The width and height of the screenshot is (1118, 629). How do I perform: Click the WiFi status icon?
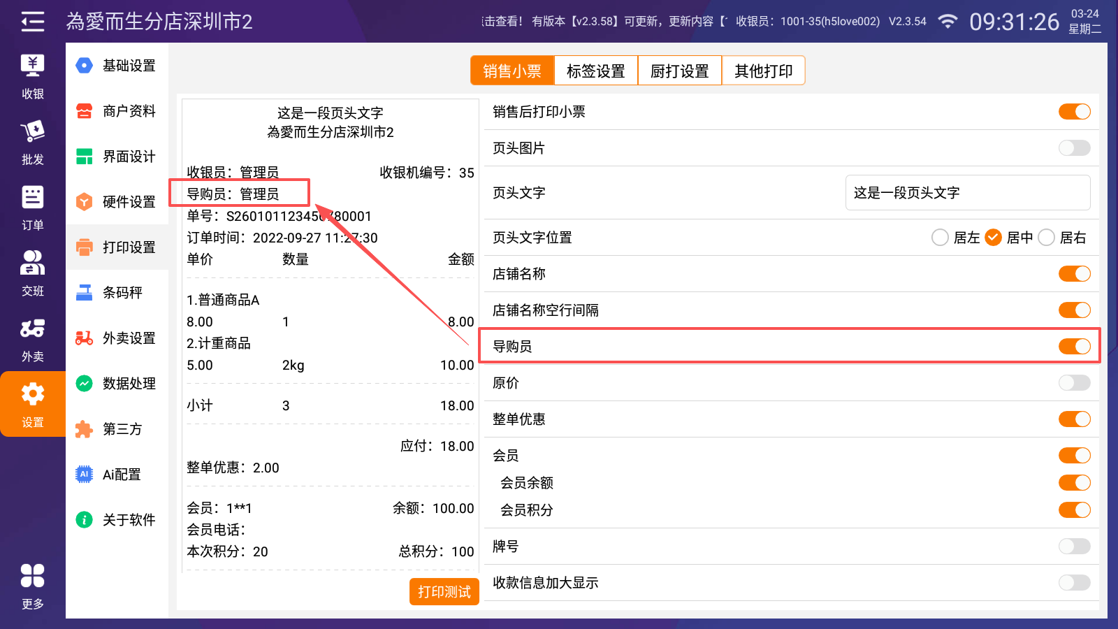pyautogui.click(x=948, y=22)
